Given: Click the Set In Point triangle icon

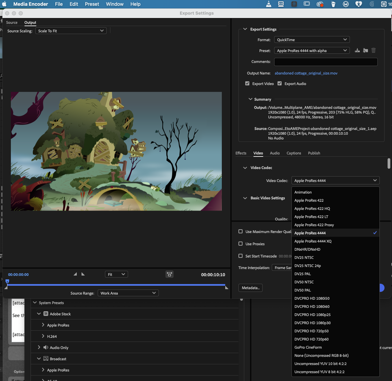Looking at the screenshot, I should (x=75, y=274).
